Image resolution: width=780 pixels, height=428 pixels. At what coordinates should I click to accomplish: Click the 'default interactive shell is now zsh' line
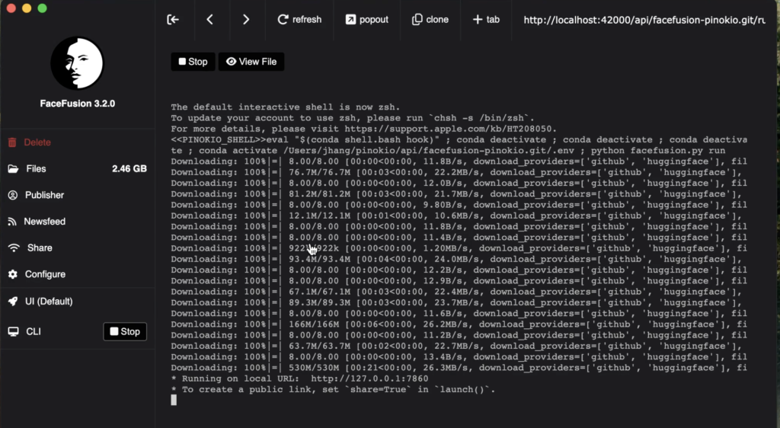click(x=286, y=107)
